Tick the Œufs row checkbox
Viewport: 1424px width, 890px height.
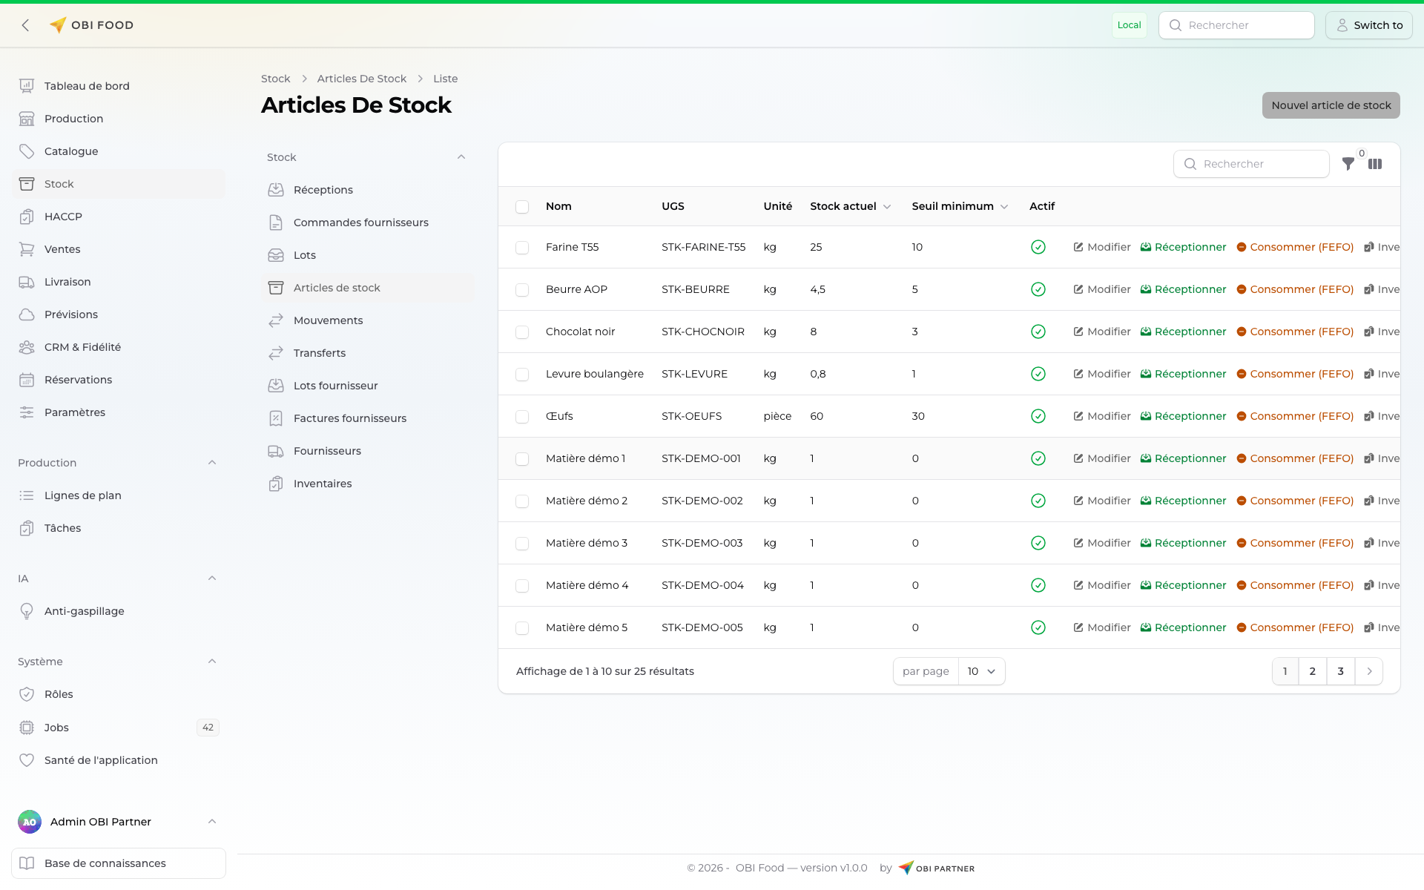[522, 417]
